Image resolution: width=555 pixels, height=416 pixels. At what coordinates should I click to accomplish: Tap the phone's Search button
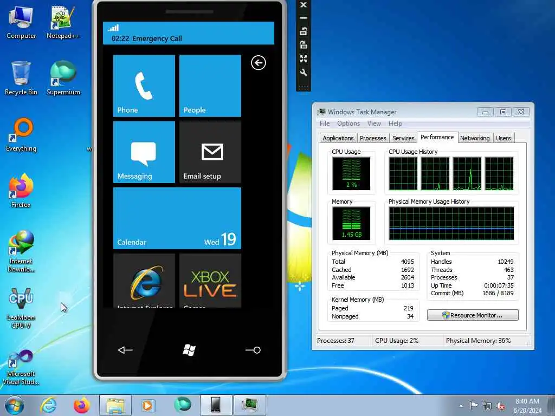point(253,350)
